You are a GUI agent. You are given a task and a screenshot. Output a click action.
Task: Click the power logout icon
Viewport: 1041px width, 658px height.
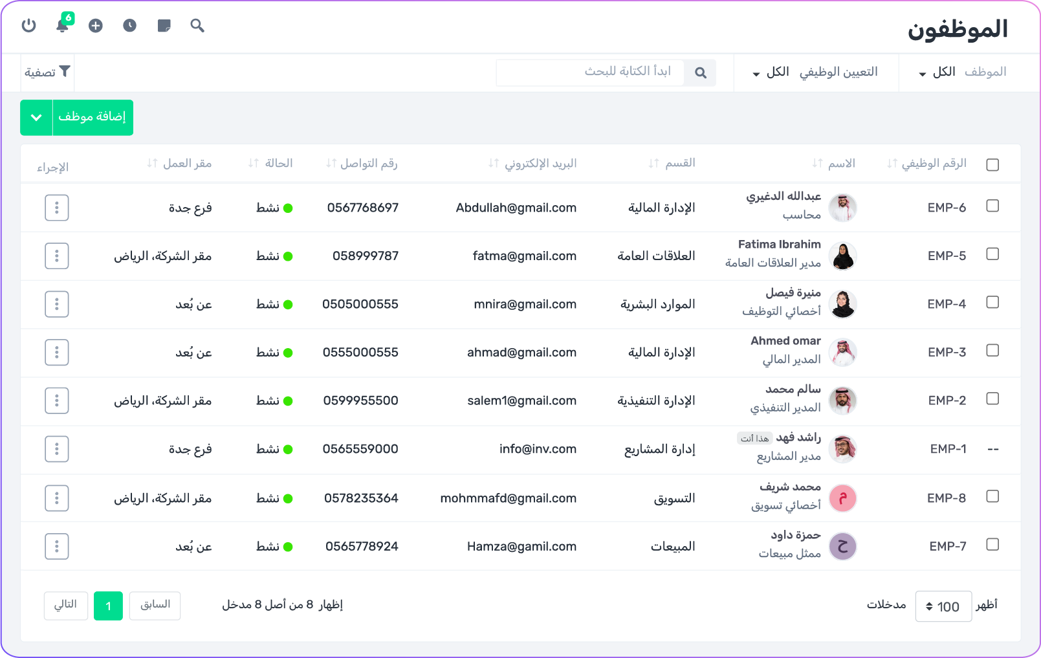pyautogui.click(x=28, y=25)
